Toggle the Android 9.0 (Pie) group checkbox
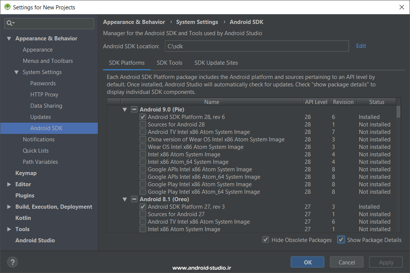 click(x=134, y=110)
